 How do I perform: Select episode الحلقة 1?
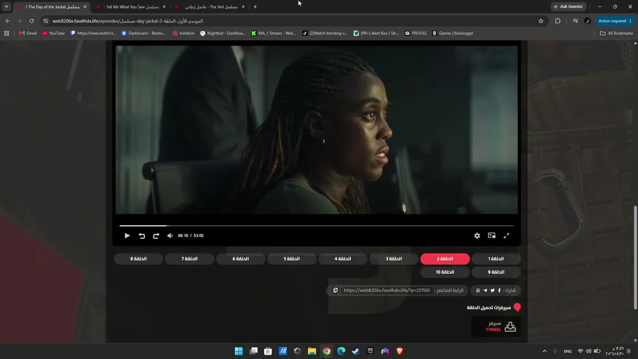(x=496, y=259)
